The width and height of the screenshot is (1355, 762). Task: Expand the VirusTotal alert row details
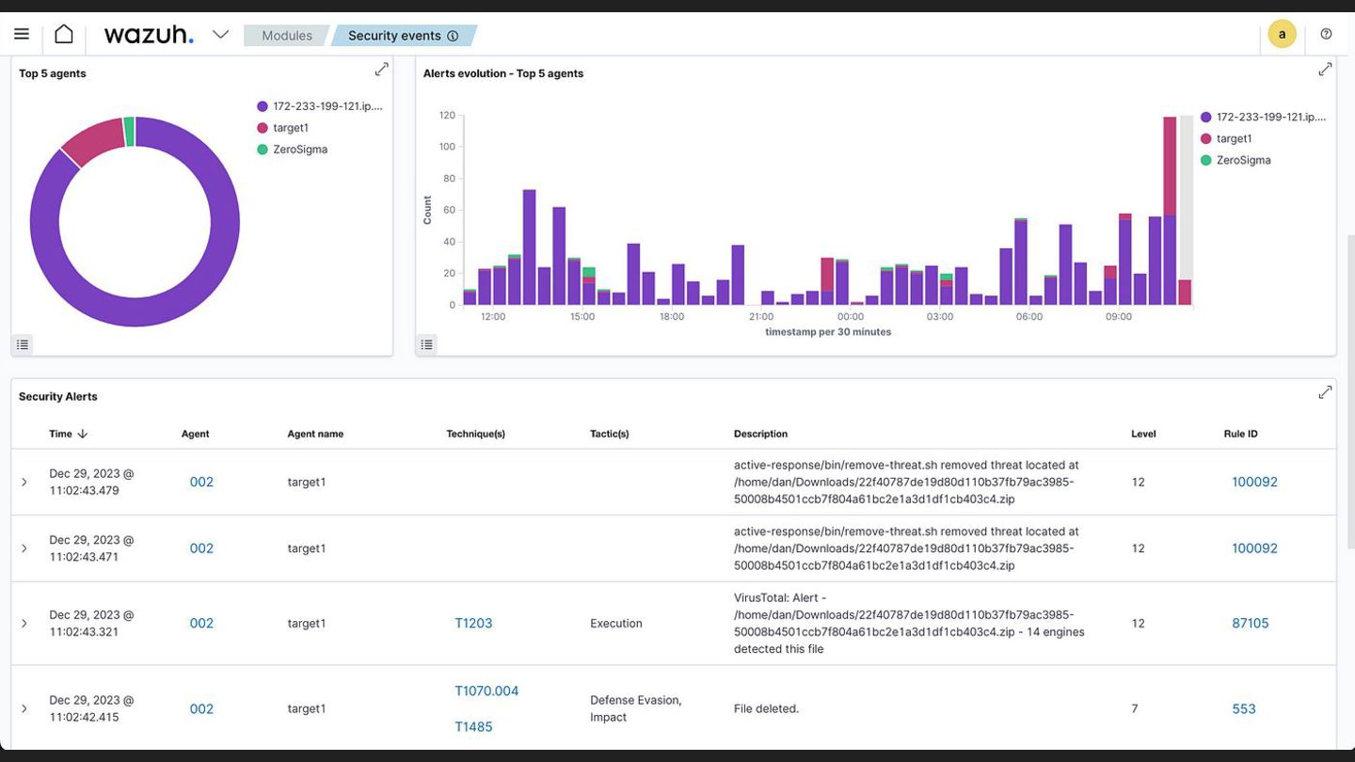pyautogui.click(x=24, y=623)
